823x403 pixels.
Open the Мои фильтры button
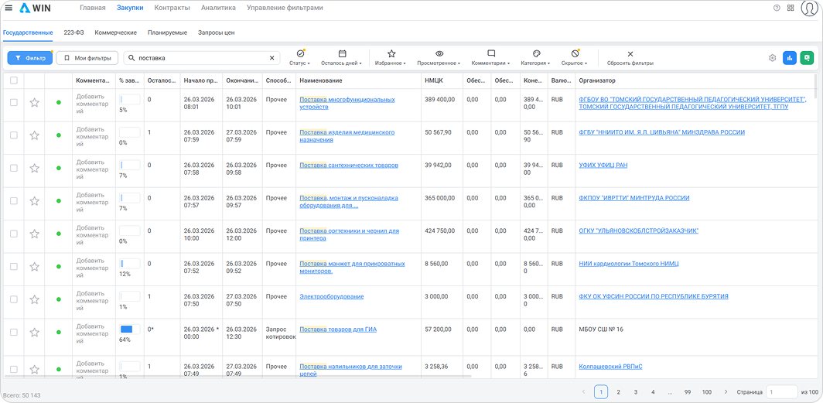pos(87,58)
